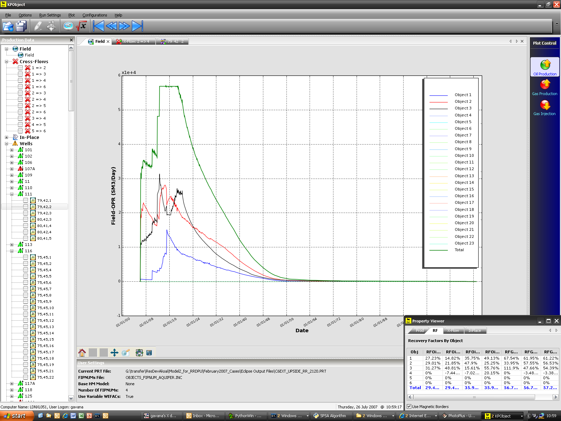Click the open file folder toolbar icon
This screenshot has height=421, width=561.
coord(8,26)
